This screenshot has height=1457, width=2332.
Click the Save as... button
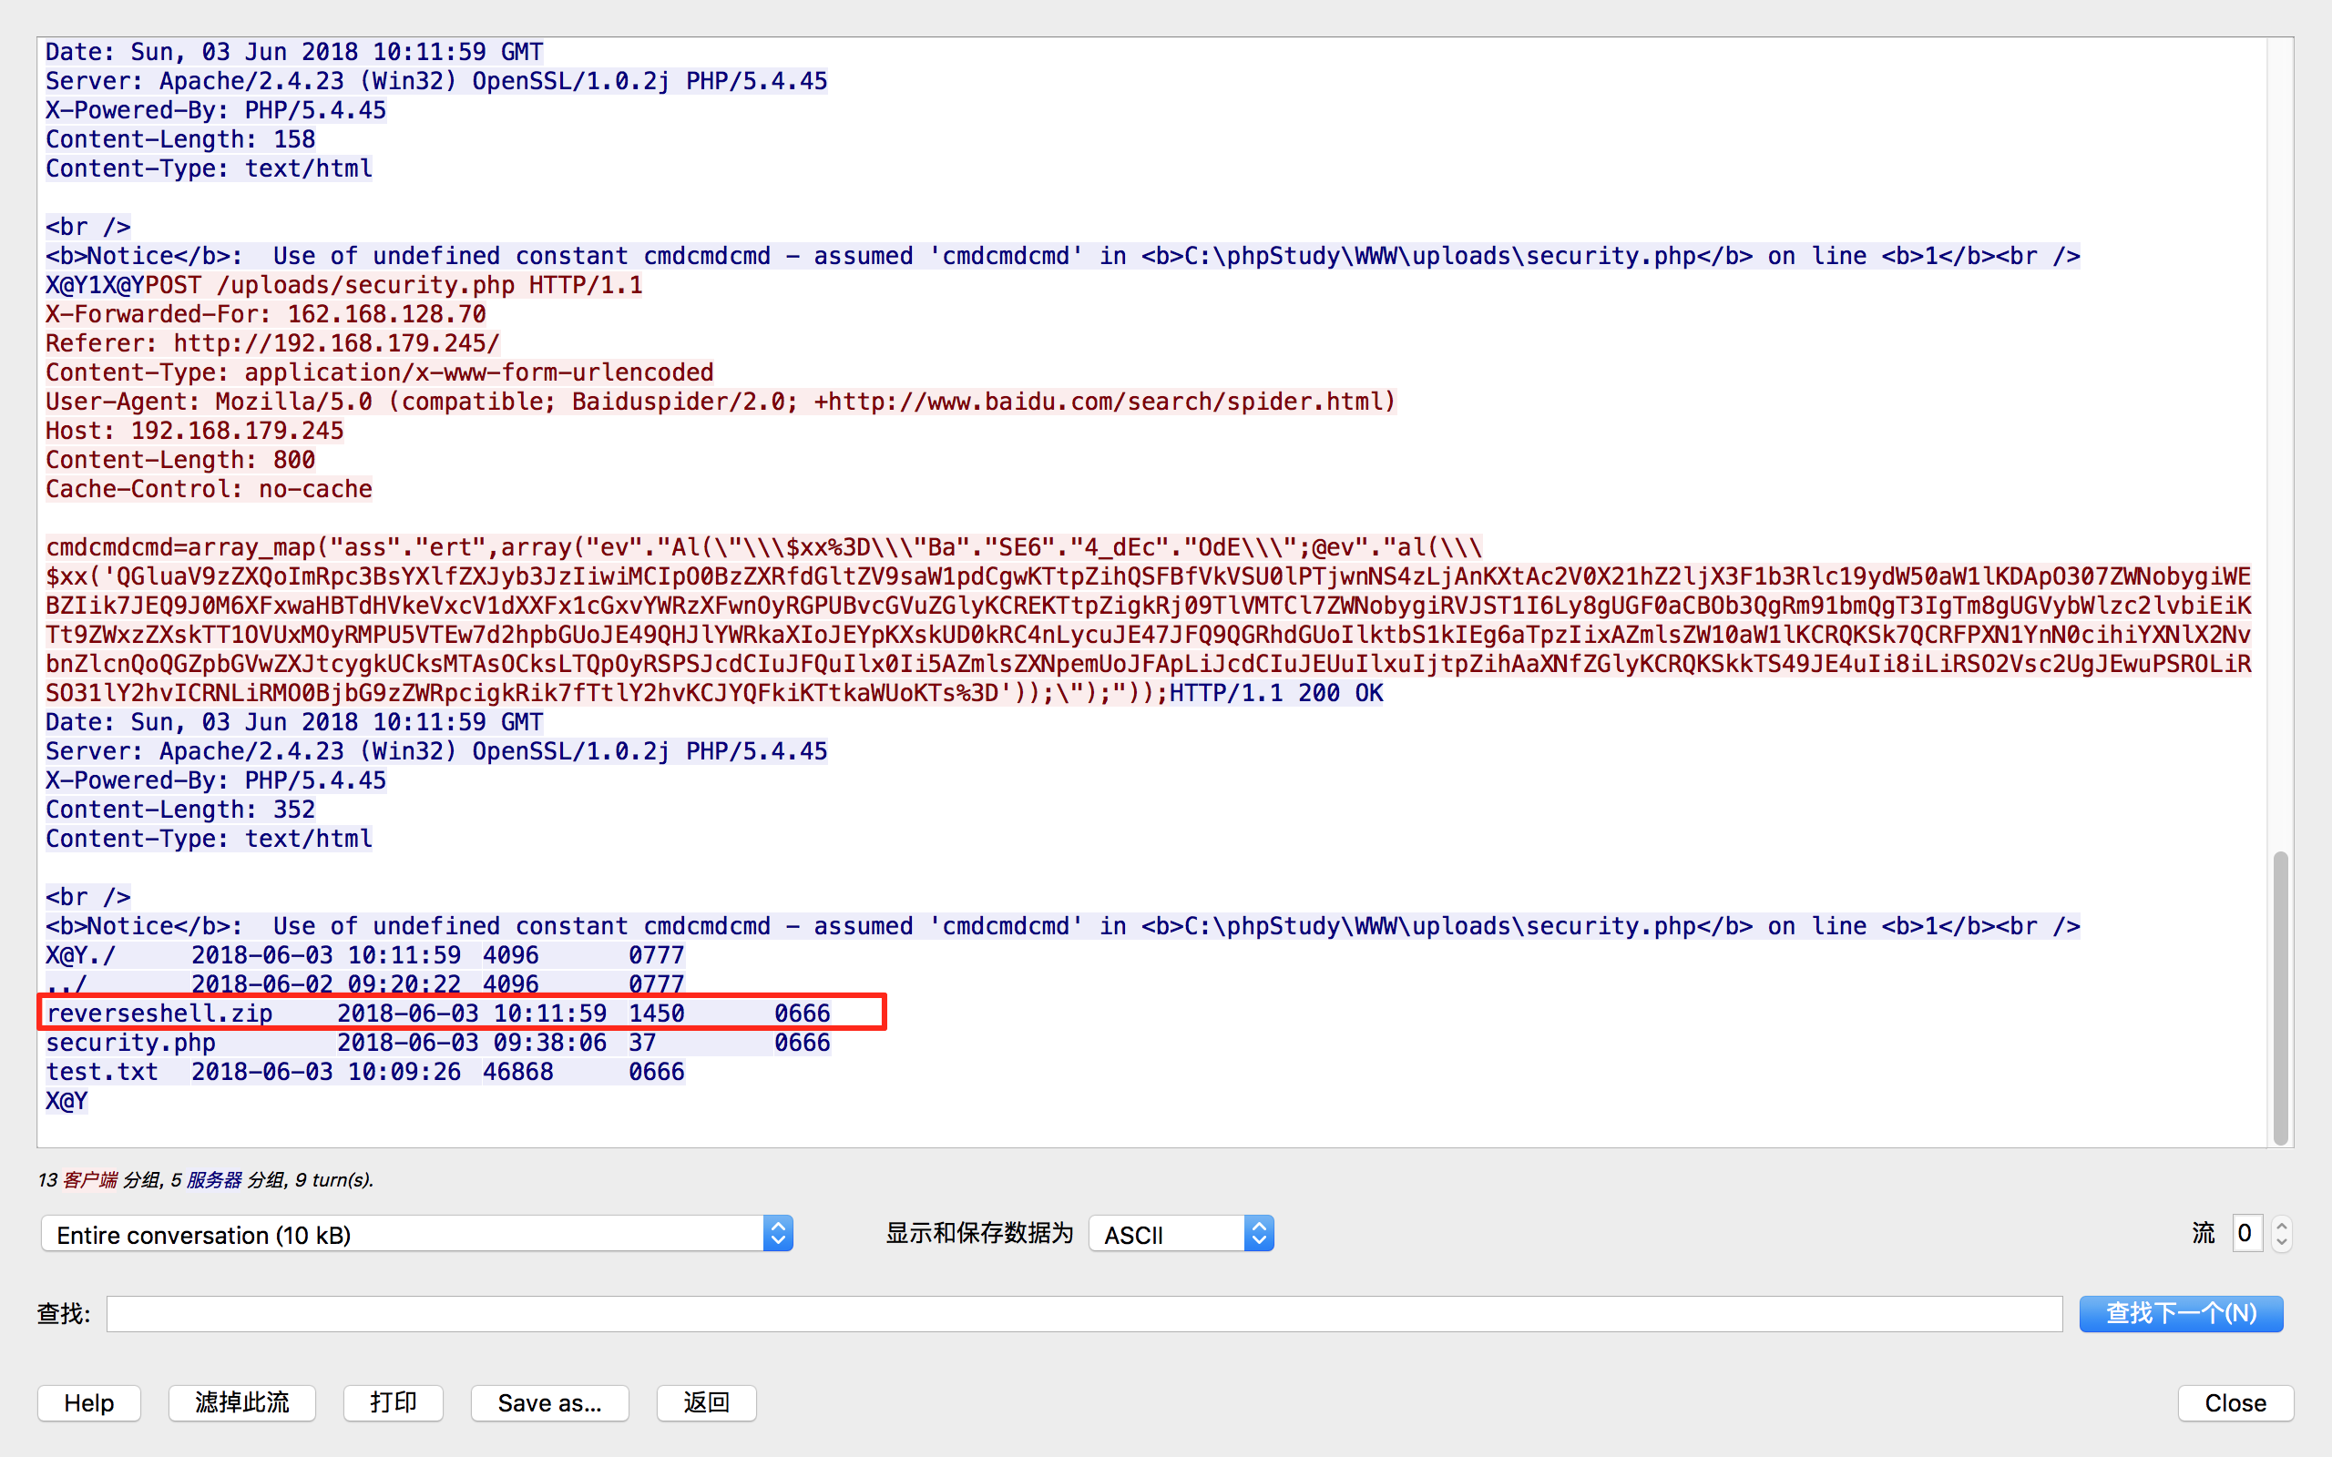(x=549, y=1403)
